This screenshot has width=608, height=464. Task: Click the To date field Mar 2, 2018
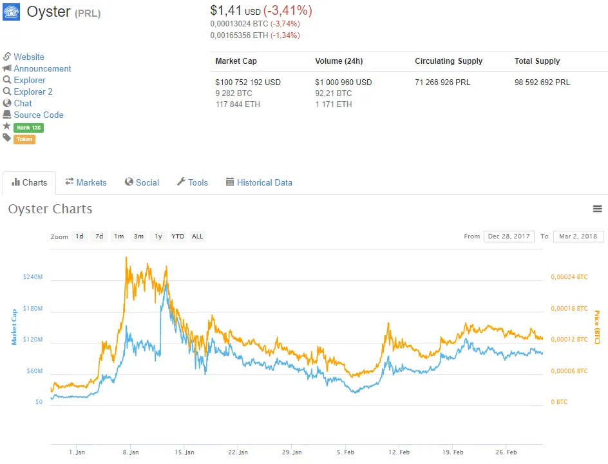click(x=578, y=237)
